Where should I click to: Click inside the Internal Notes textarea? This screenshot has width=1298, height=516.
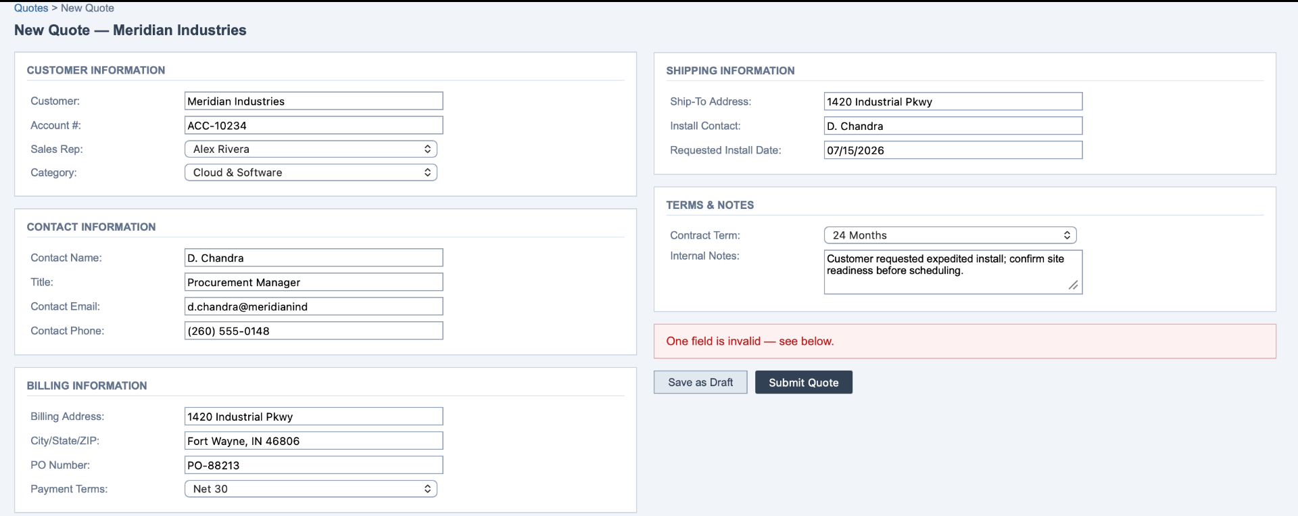click(953, 272)
